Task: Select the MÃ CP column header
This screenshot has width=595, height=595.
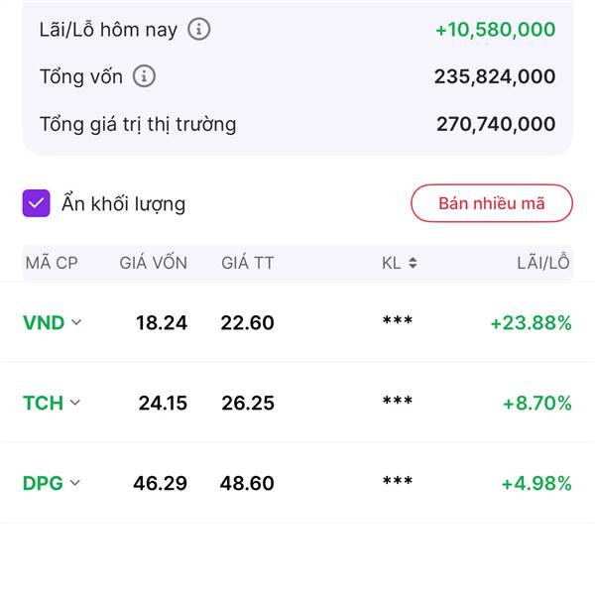Action: pos(52,263)
